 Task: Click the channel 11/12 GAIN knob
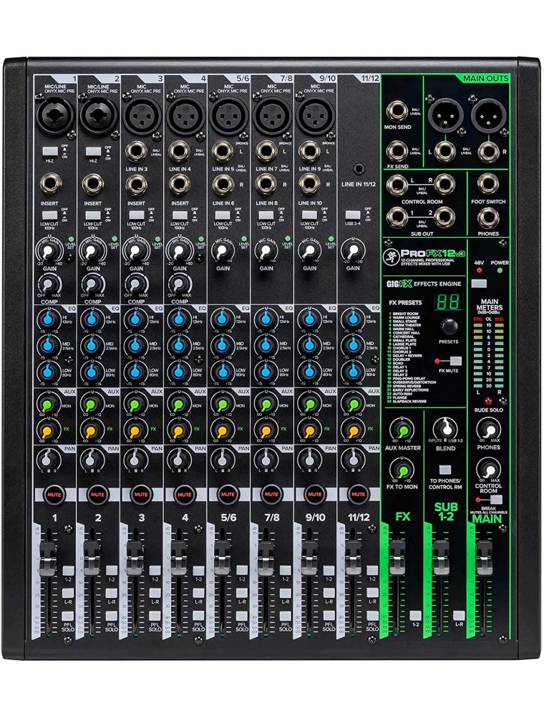coord(352,251)
